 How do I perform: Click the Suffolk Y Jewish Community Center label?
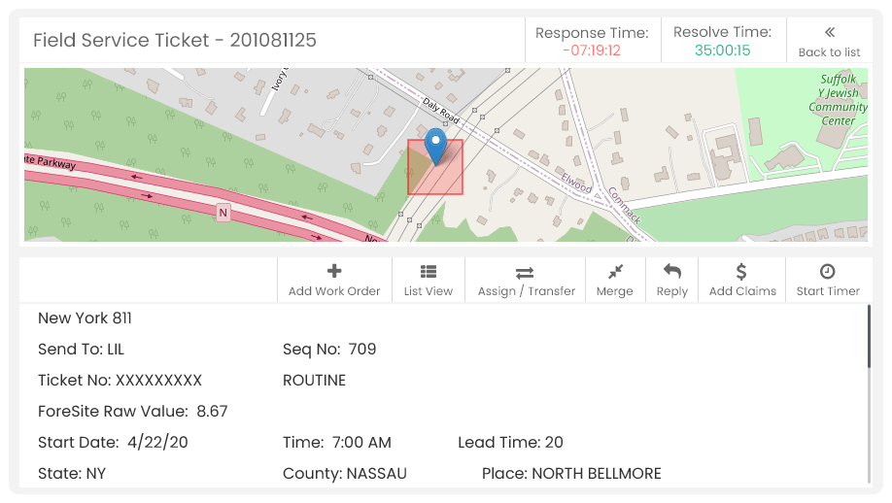click(838, 100)
